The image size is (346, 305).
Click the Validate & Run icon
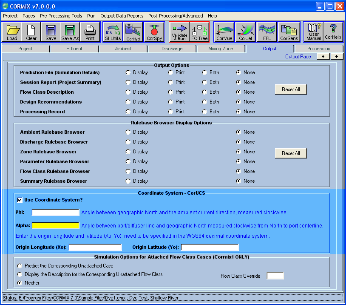click(x=179, y=32)
